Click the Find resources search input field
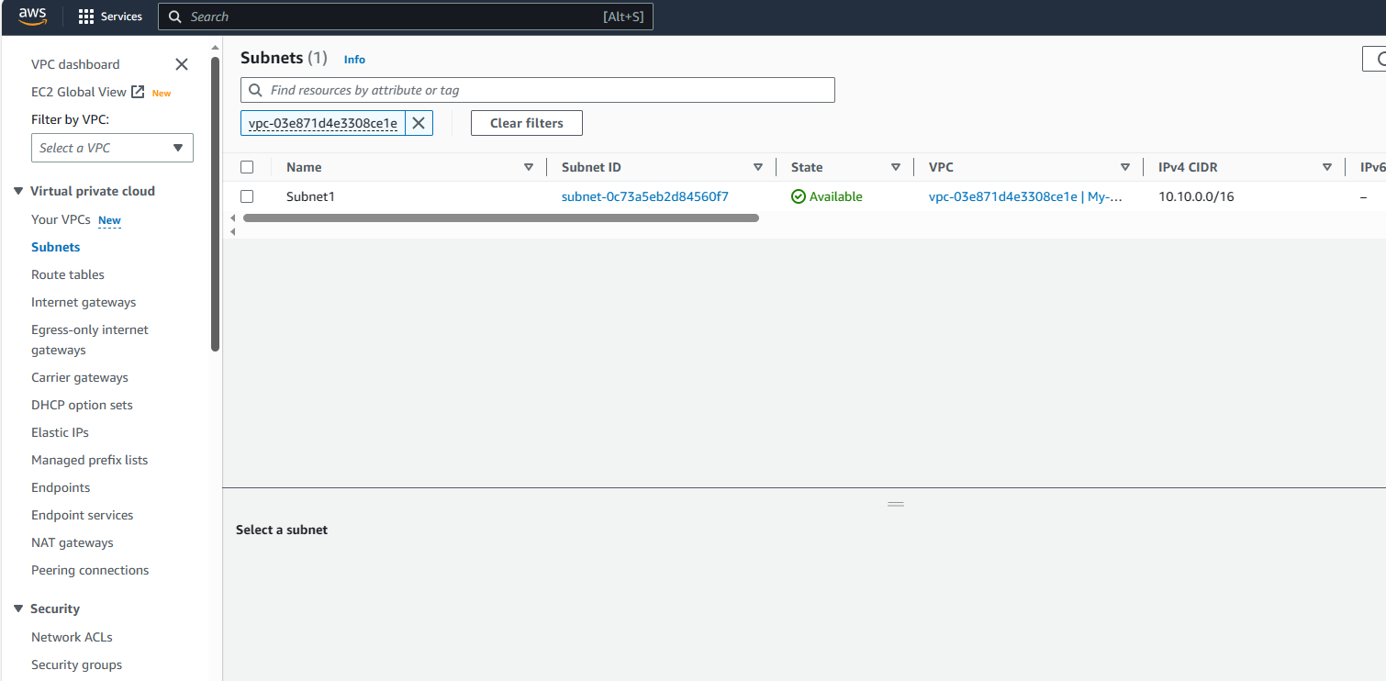1386x681 pixels. (537, 89)
